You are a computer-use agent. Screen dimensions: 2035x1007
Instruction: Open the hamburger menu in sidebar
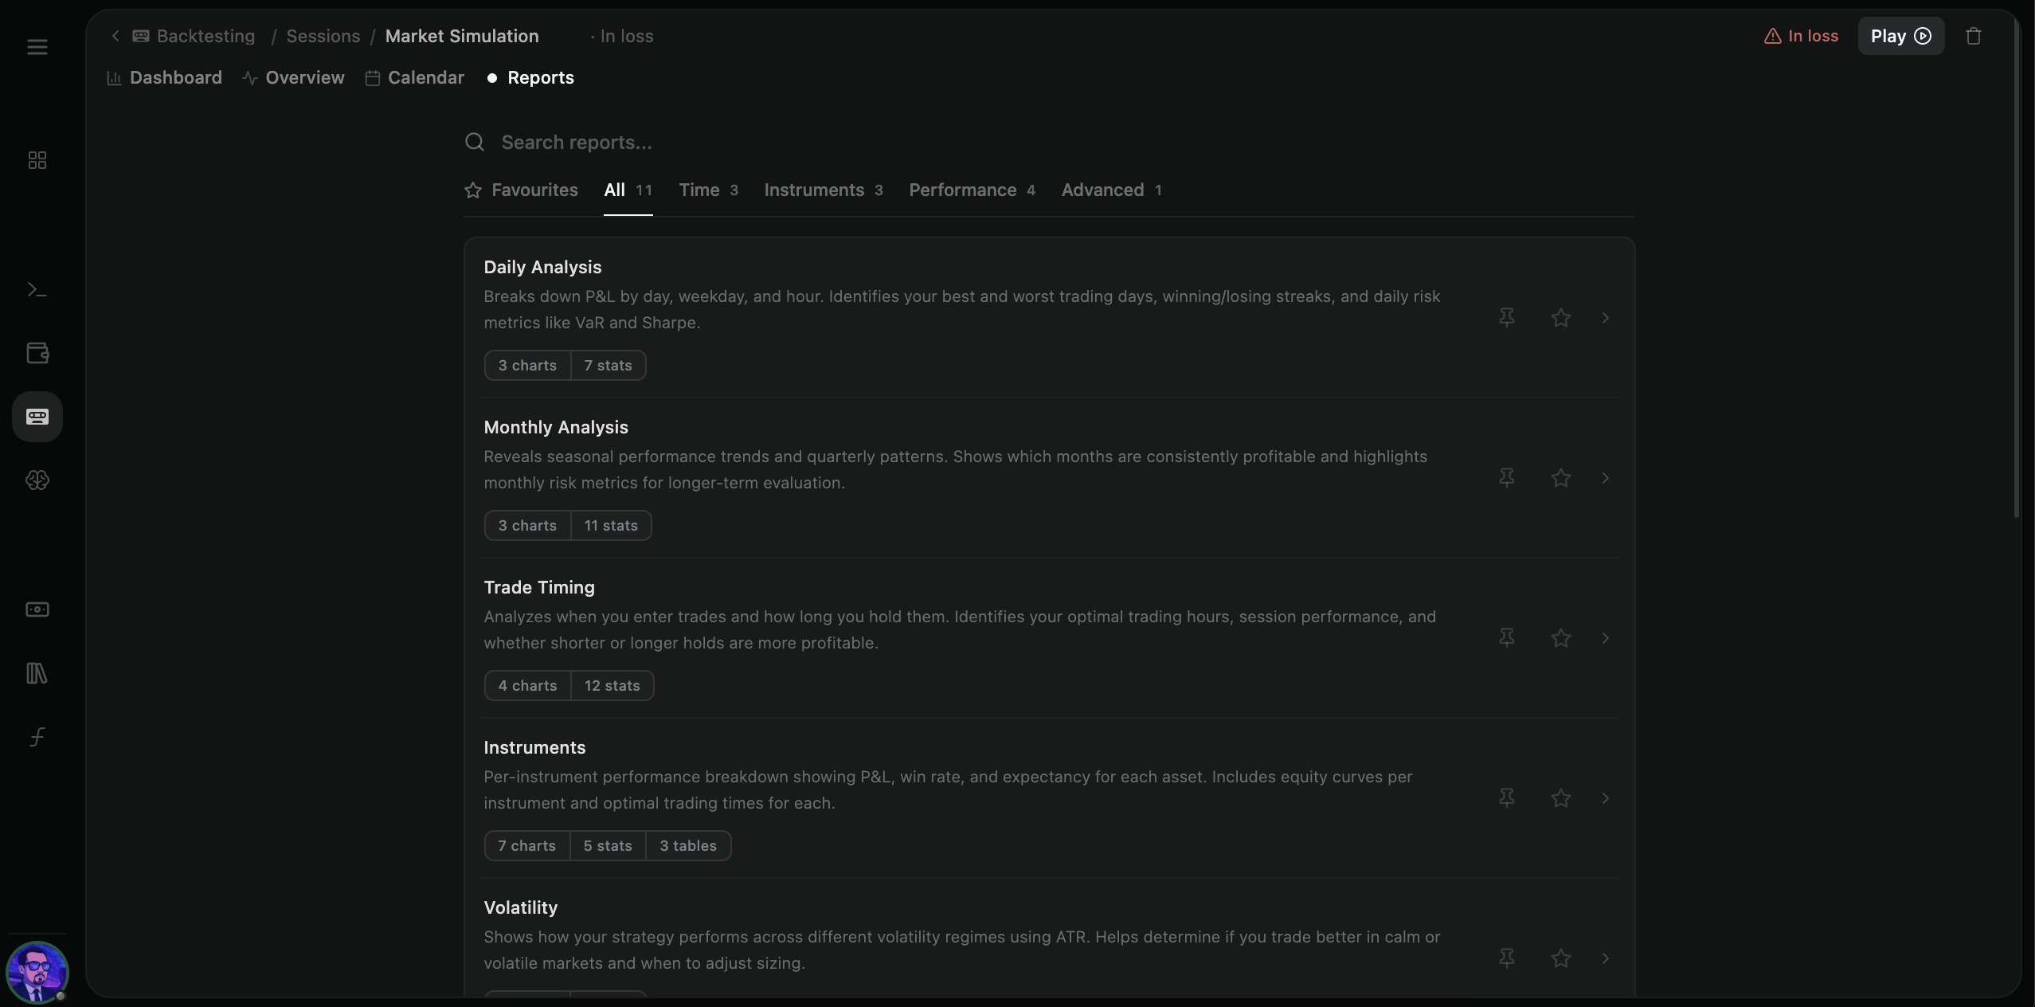tap(37, 47)
